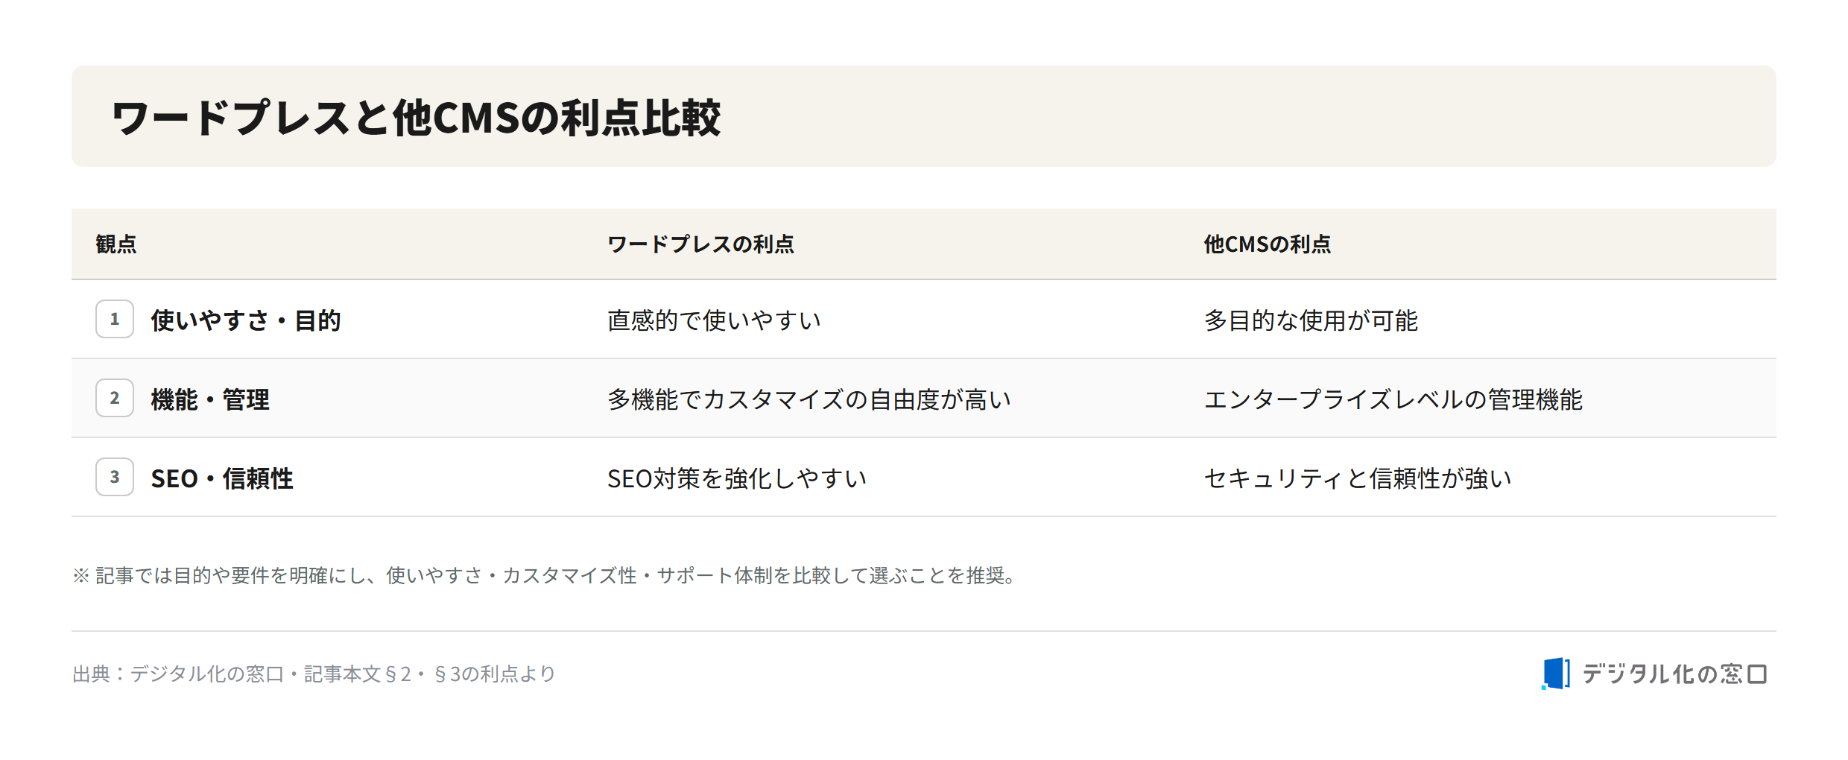Select the ワードプレスの利点 column header

click(x=700, y=244)
